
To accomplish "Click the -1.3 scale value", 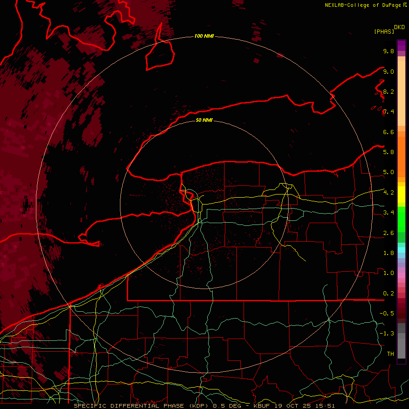I will [x=387, y=334].
